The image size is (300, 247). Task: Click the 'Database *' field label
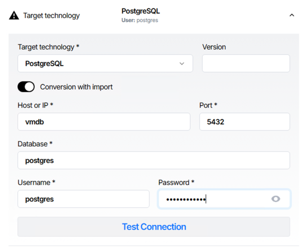[x=35, y=144]
